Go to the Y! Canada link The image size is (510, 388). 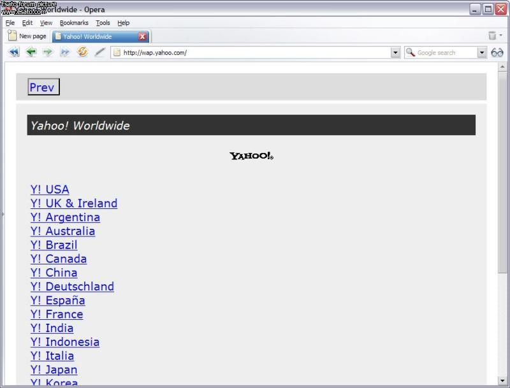coord(59,259)
